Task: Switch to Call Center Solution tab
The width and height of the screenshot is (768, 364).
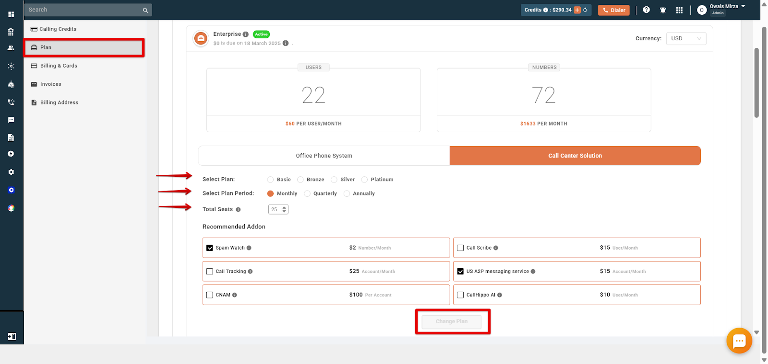Action: pyautogui.click(x=575, y=156)
